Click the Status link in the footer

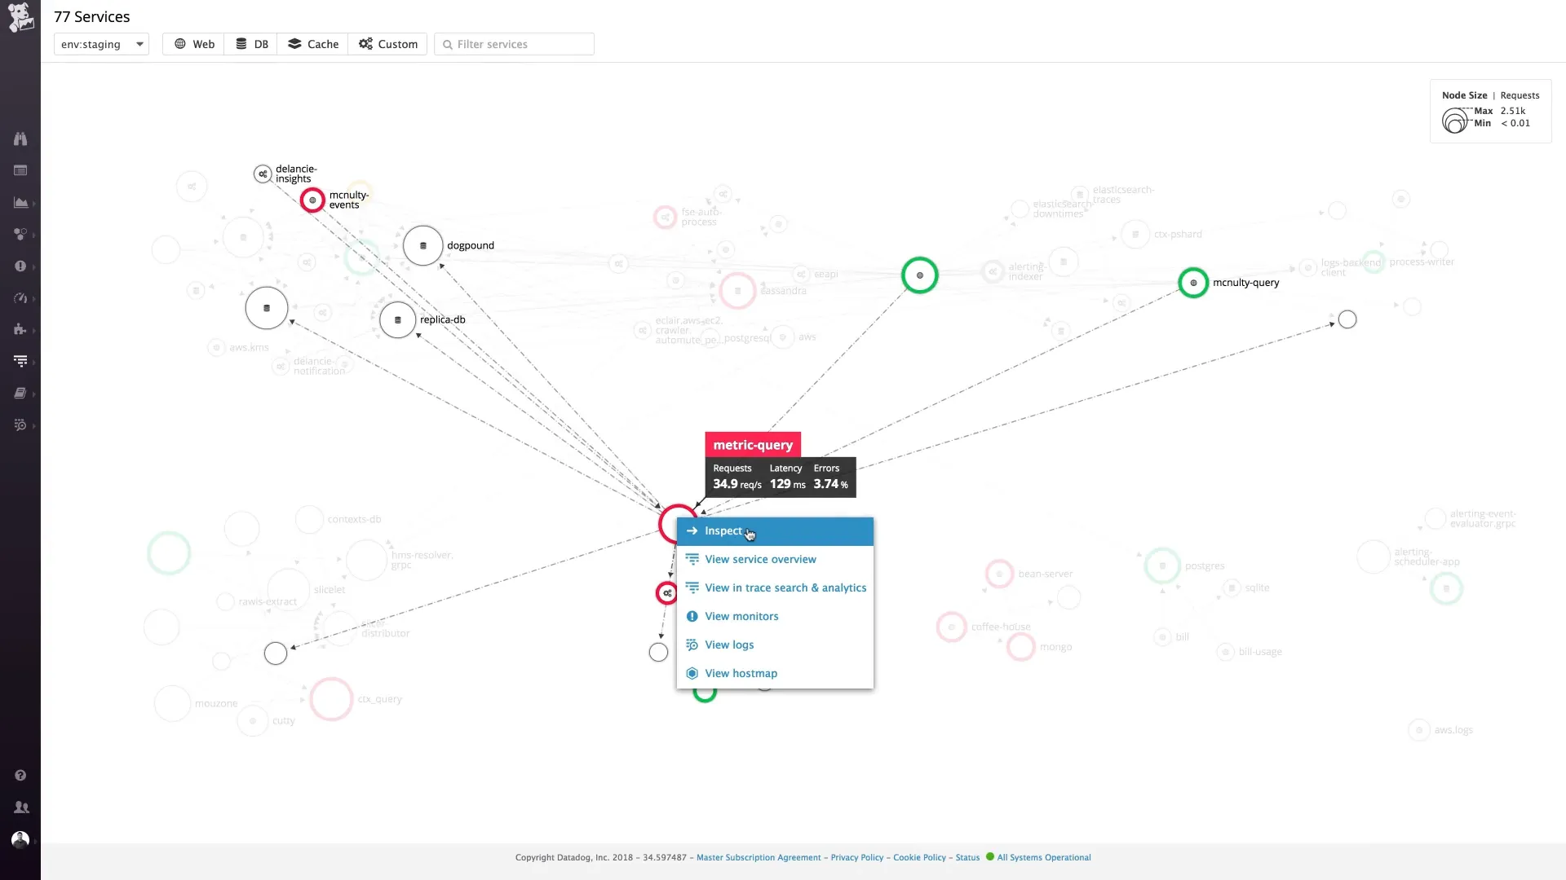(967, 857)
